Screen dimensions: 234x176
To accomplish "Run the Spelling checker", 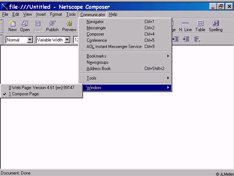I will 216,26.
